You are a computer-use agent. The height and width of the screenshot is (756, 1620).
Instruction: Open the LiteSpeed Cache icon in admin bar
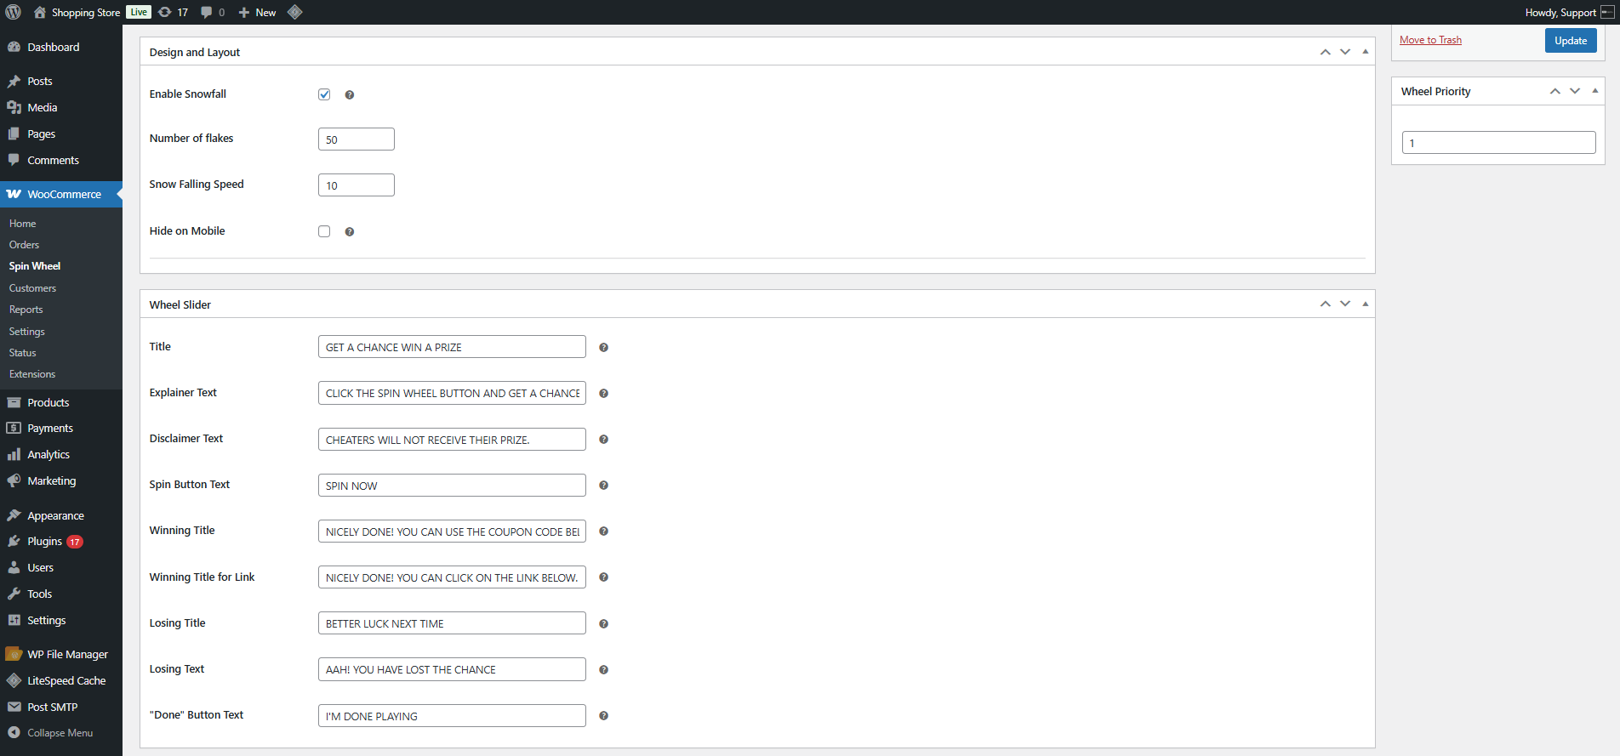tap(295, 12)
